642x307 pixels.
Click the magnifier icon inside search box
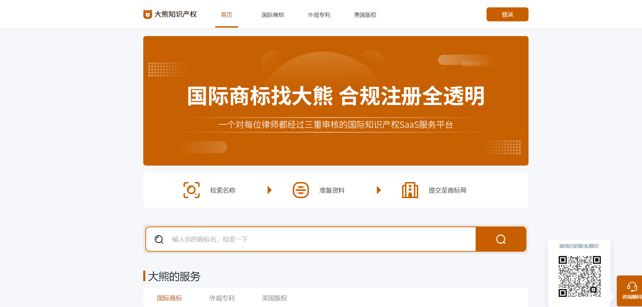tap(159, 239)
